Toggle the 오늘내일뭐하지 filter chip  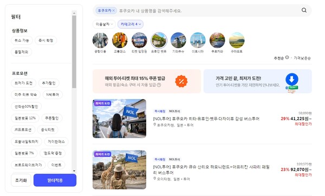pos(27,142)
